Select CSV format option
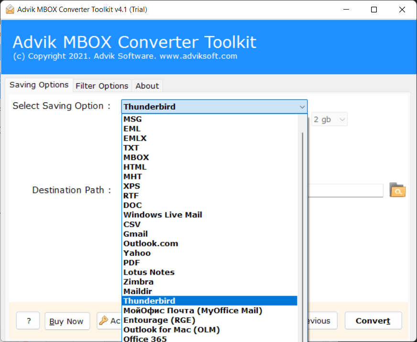 pos(209,224)
